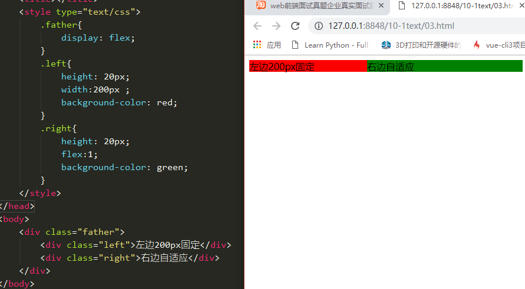Click the red 左边200px固定 box on the page

[308, 67]
